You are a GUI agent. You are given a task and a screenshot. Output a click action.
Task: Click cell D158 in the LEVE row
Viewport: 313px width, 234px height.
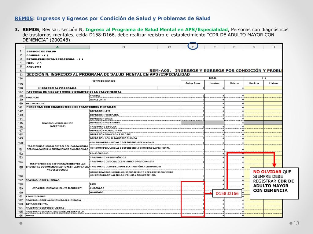tap(193, 184)
